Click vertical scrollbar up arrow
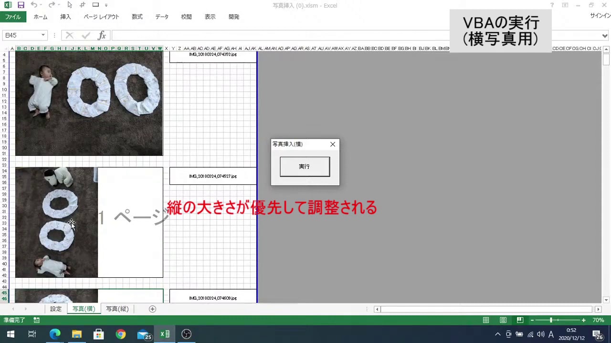 606,49
